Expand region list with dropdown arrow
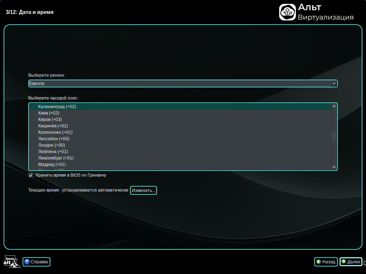Image resolution: width=366 pixels, height=274 pixels. pos(334,83)
